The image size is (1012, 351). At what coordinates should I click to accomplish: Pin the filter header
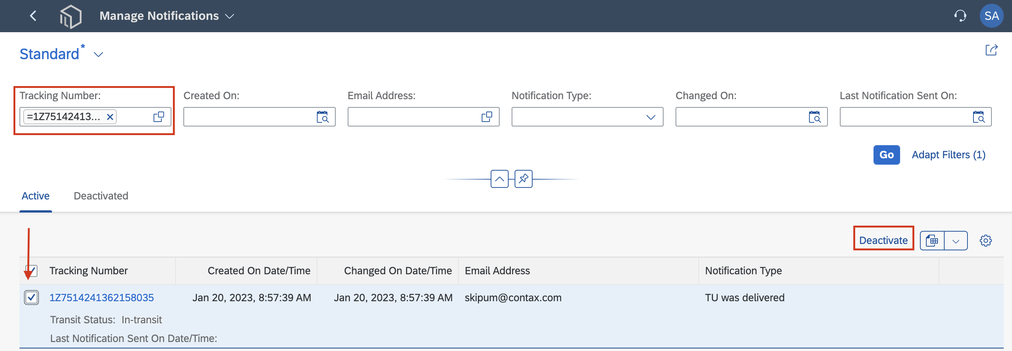click(x=523, y=179)
